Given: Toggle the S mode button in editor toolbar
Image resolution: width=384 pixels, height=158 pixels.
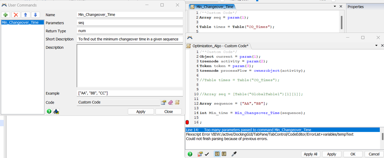Looking at the screenshot, I should tap(217, 154).
